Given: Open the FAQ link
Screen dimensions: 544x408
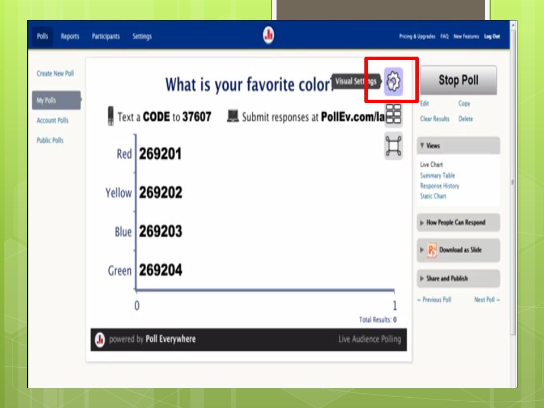Looking at the screenshot, I should 444,36.
